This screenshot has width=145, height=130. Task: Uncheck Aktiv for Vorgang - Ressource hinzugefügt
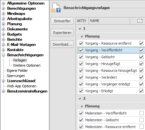81,70
